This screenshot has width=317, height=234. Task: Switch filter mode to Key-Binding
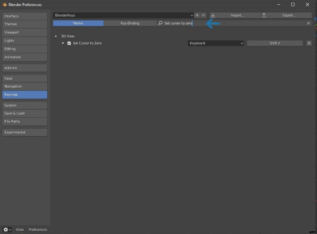click(x=130, y=23)
